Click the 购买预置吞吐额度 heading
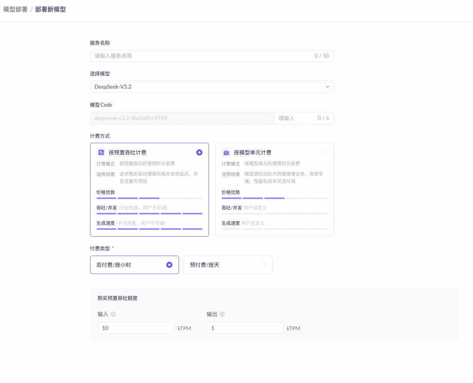Screen dimensions: 473x383 click(117, 298)
